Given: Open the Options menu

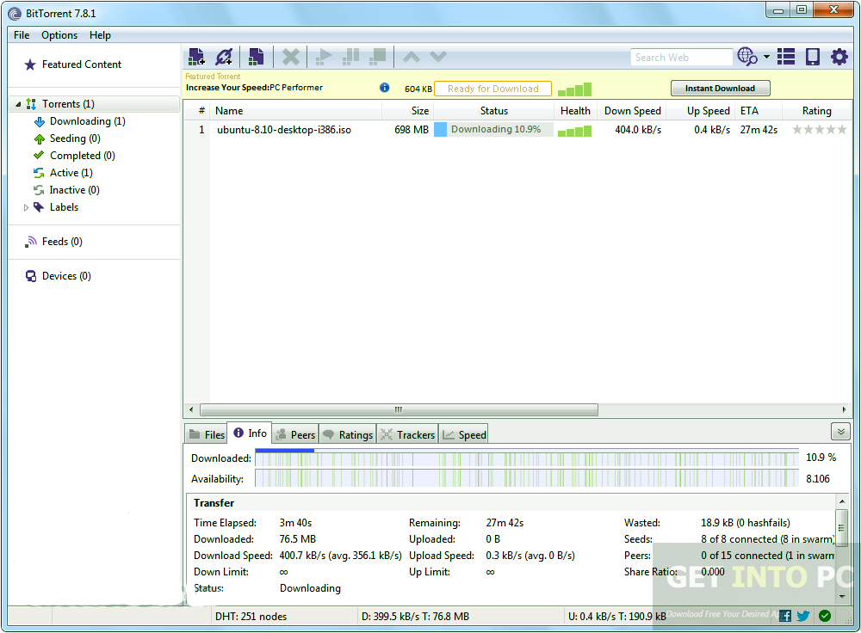Looking at the screenshot, I should click(x=59, y=35).
